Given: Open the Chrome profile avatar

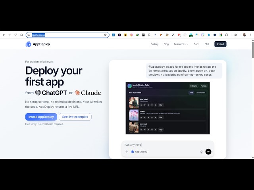Looking at the screenshot, I should [244, 35].
